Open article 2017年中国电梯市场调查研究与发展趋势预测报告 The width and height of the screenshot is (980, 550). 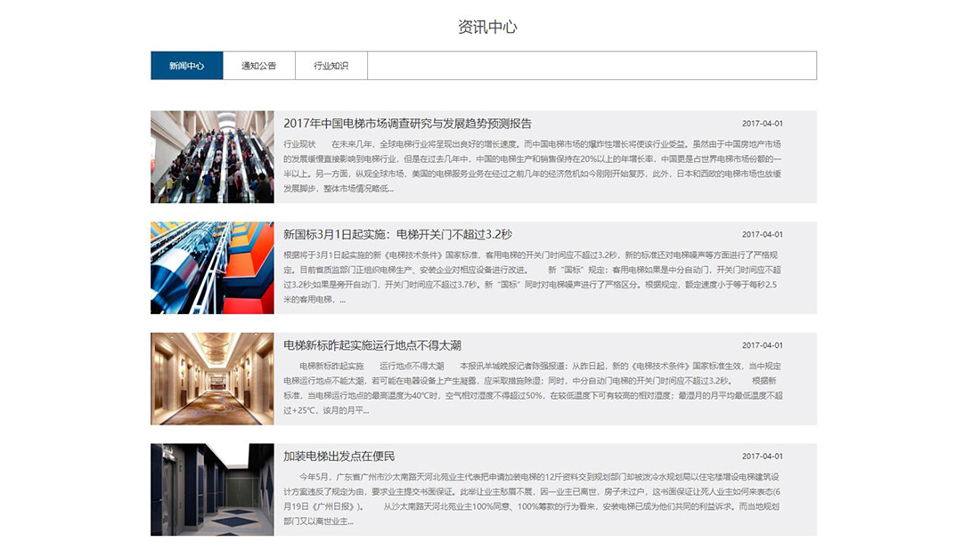coord(407,124)
